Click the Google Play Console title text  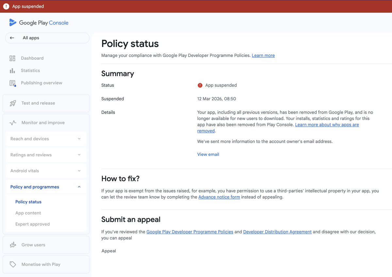click(x=44, y=23)
